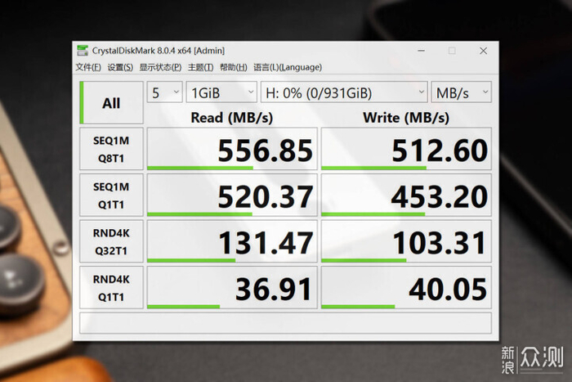Click the 36.91 read result
Image resolution: width=572 pixels, height=382 pixels.
coord(232,288)
